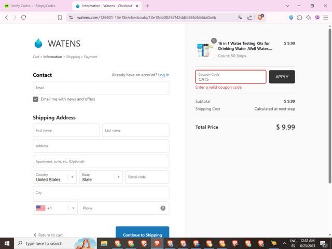Screen dimensions: 332x249
Task: Open a new browser tab
Action: (147, 6)
